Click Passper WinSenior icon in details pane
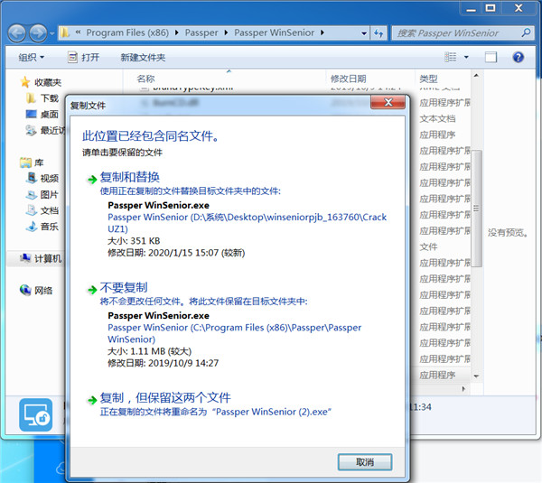This screenshot has height=483, width=542. [x=35, y=415]
